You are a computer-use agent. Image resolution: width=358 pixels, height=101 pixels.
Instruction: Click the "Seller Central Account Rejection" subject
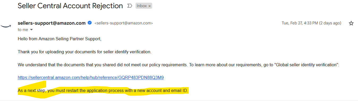pyautogui.click(x=70, y=6)
